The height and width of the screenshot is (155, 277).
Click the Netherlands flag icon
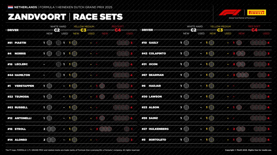(x=10, y=7)
